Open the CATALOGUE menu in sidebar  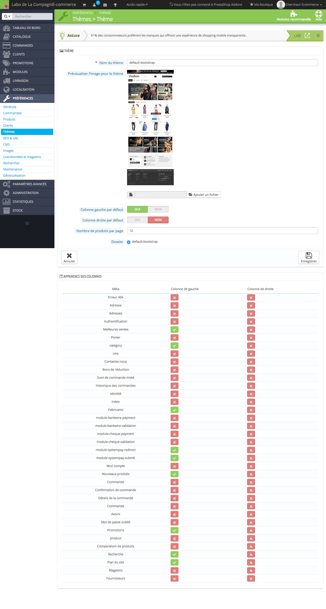(x=22, y=37)
